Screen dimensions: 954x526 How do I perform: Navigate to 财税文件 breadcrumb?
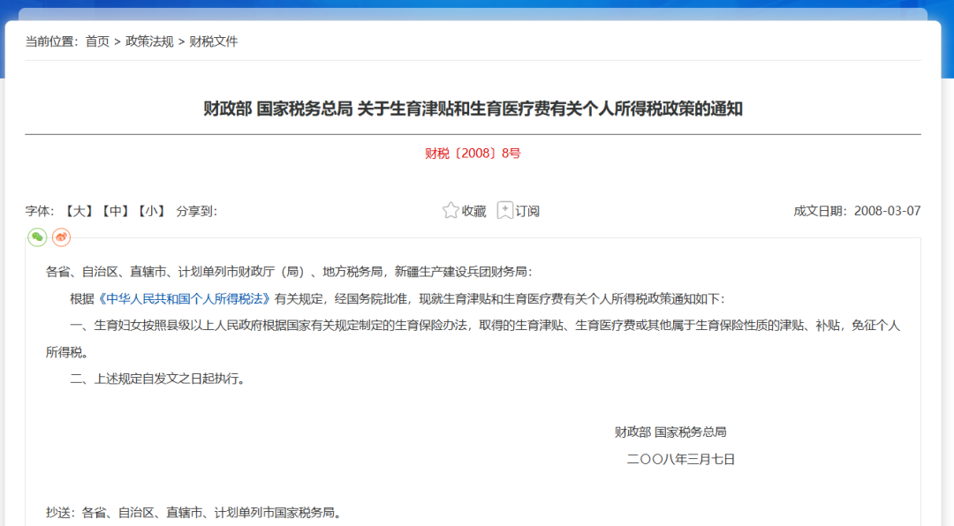(x=214, y=41)
